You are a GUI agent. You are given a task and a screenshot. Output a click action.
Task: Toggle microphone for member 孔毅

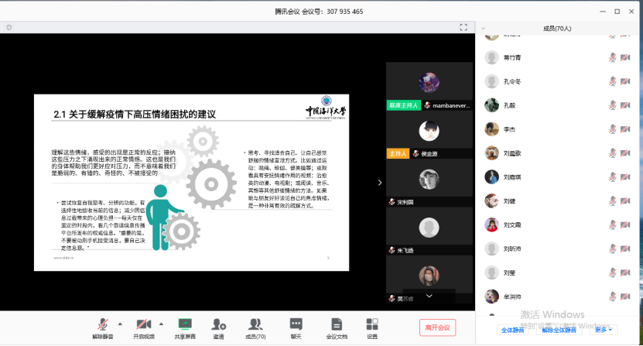click(x=612, y=105)
